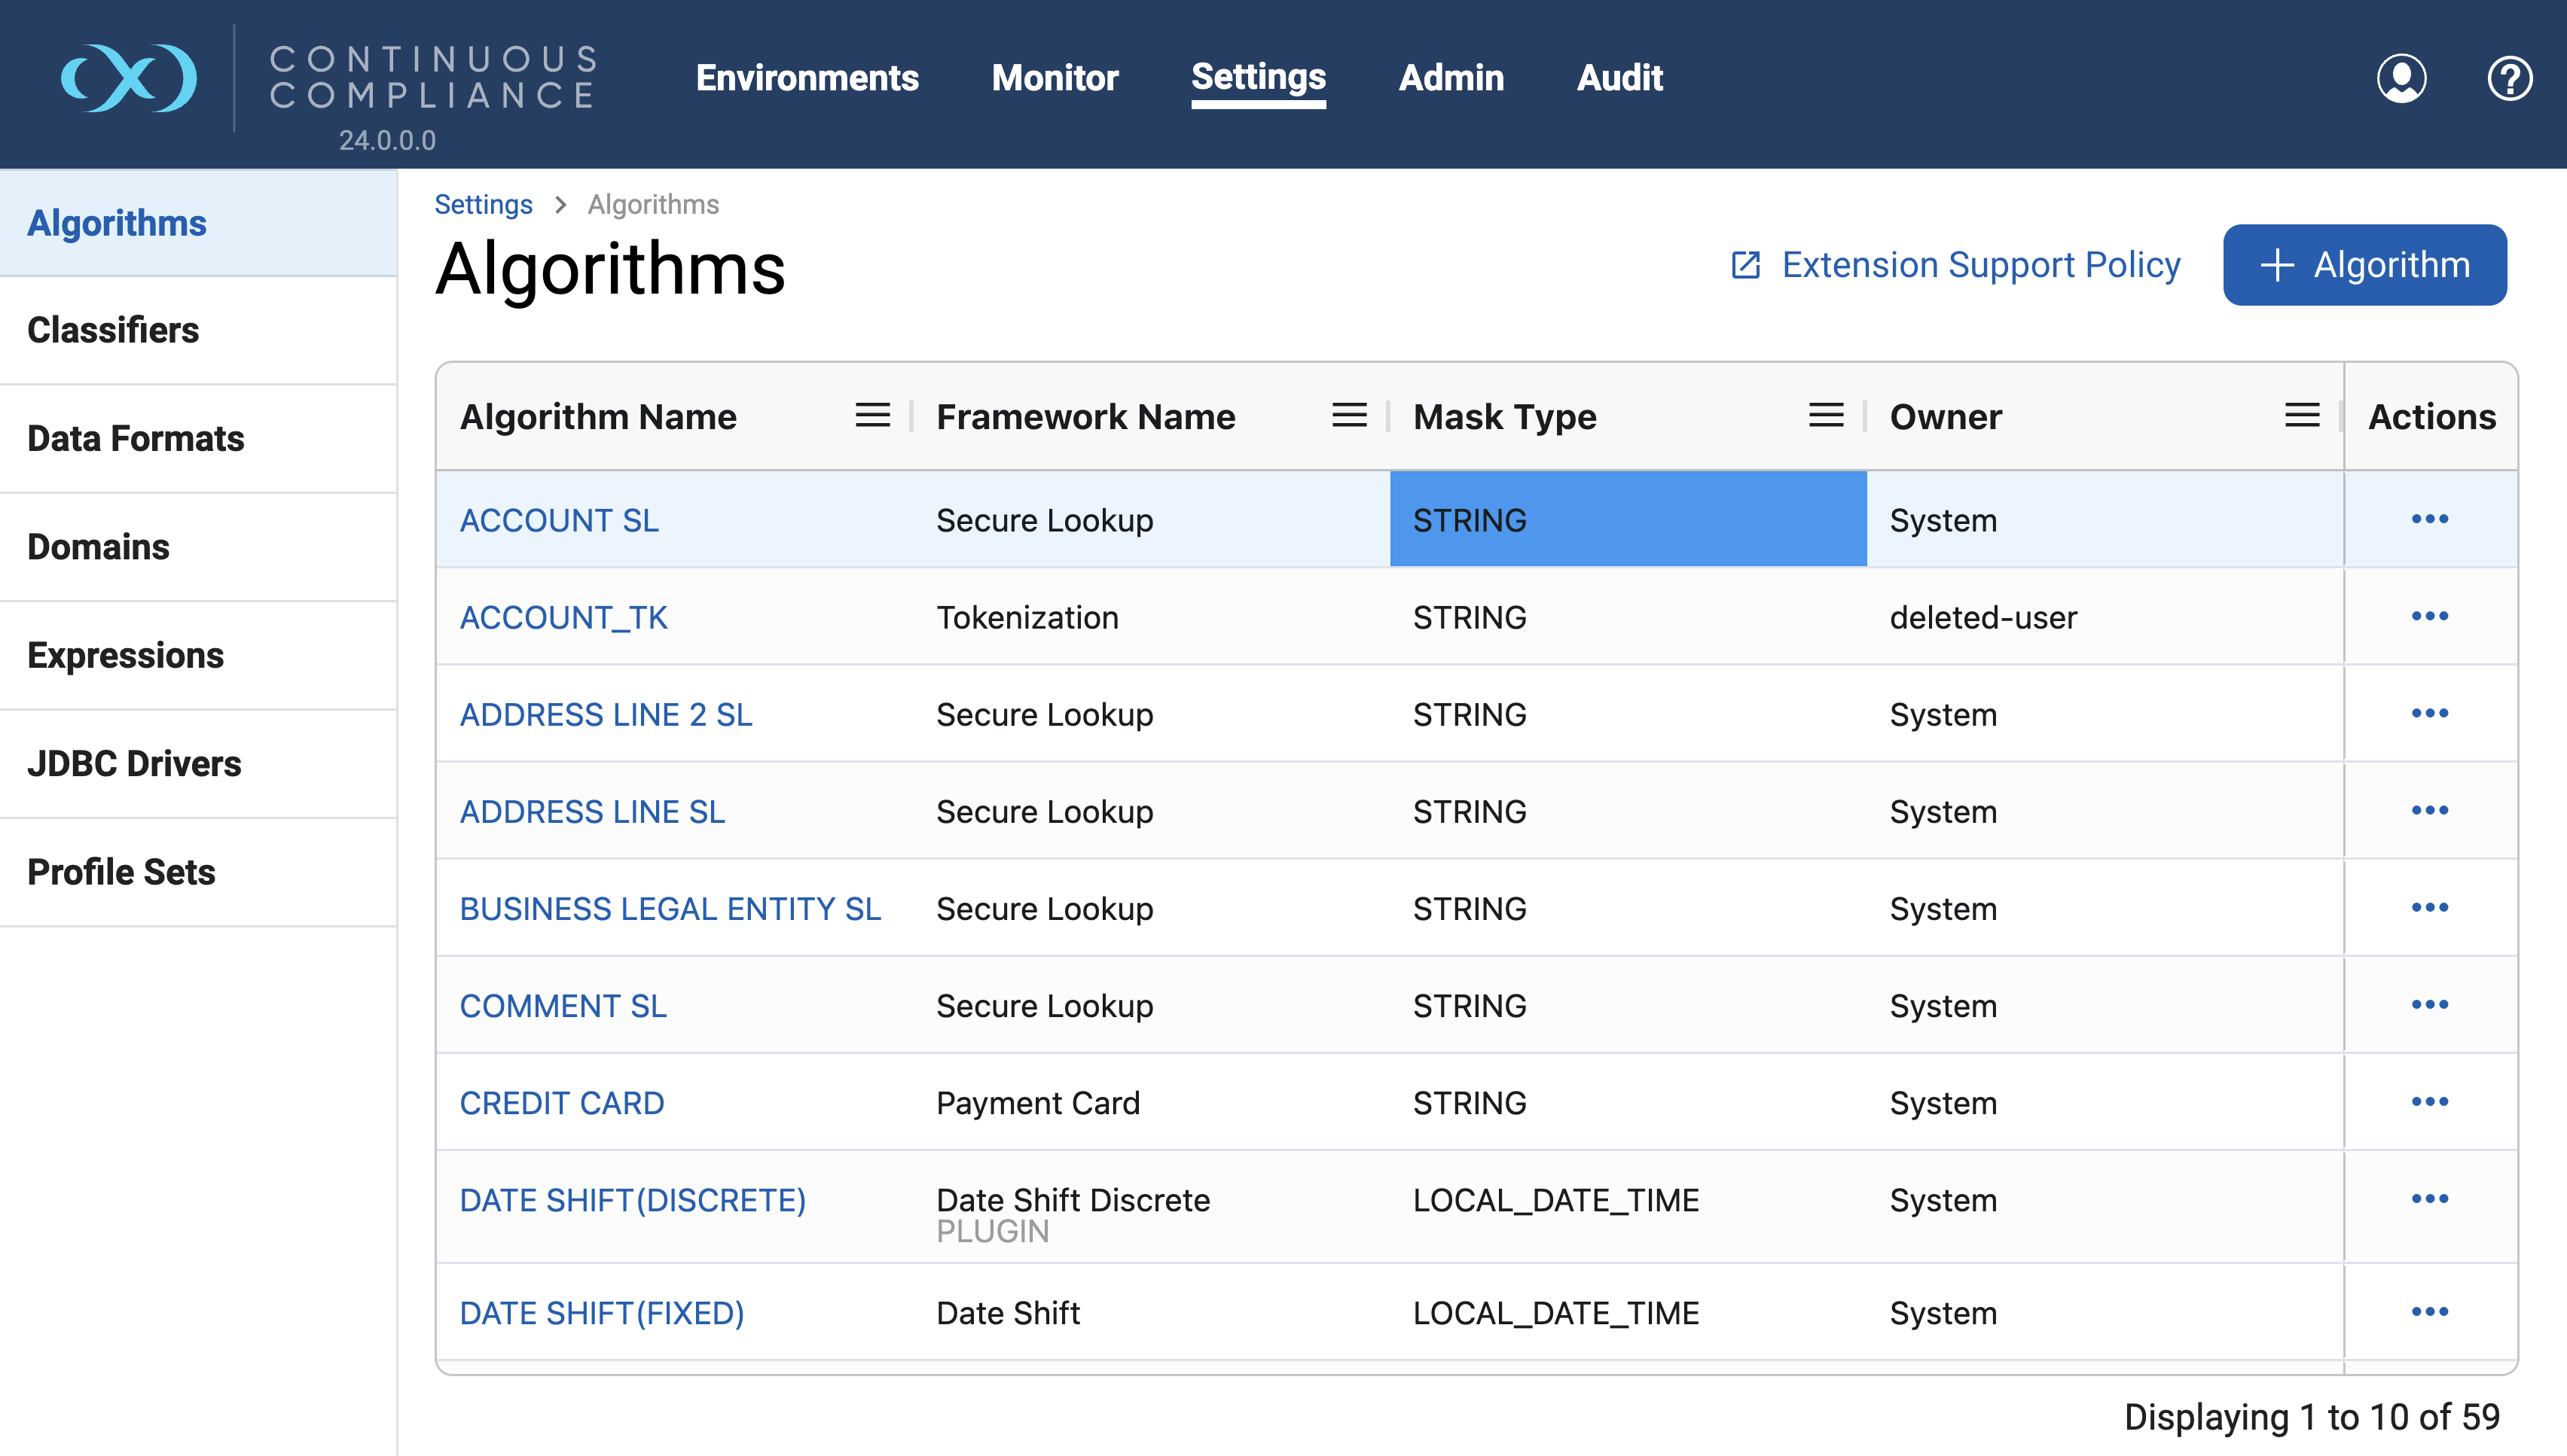Open JDBC Drivers sidebar item
Screen dimensions: 2567x1456
[x=134, y=764]
